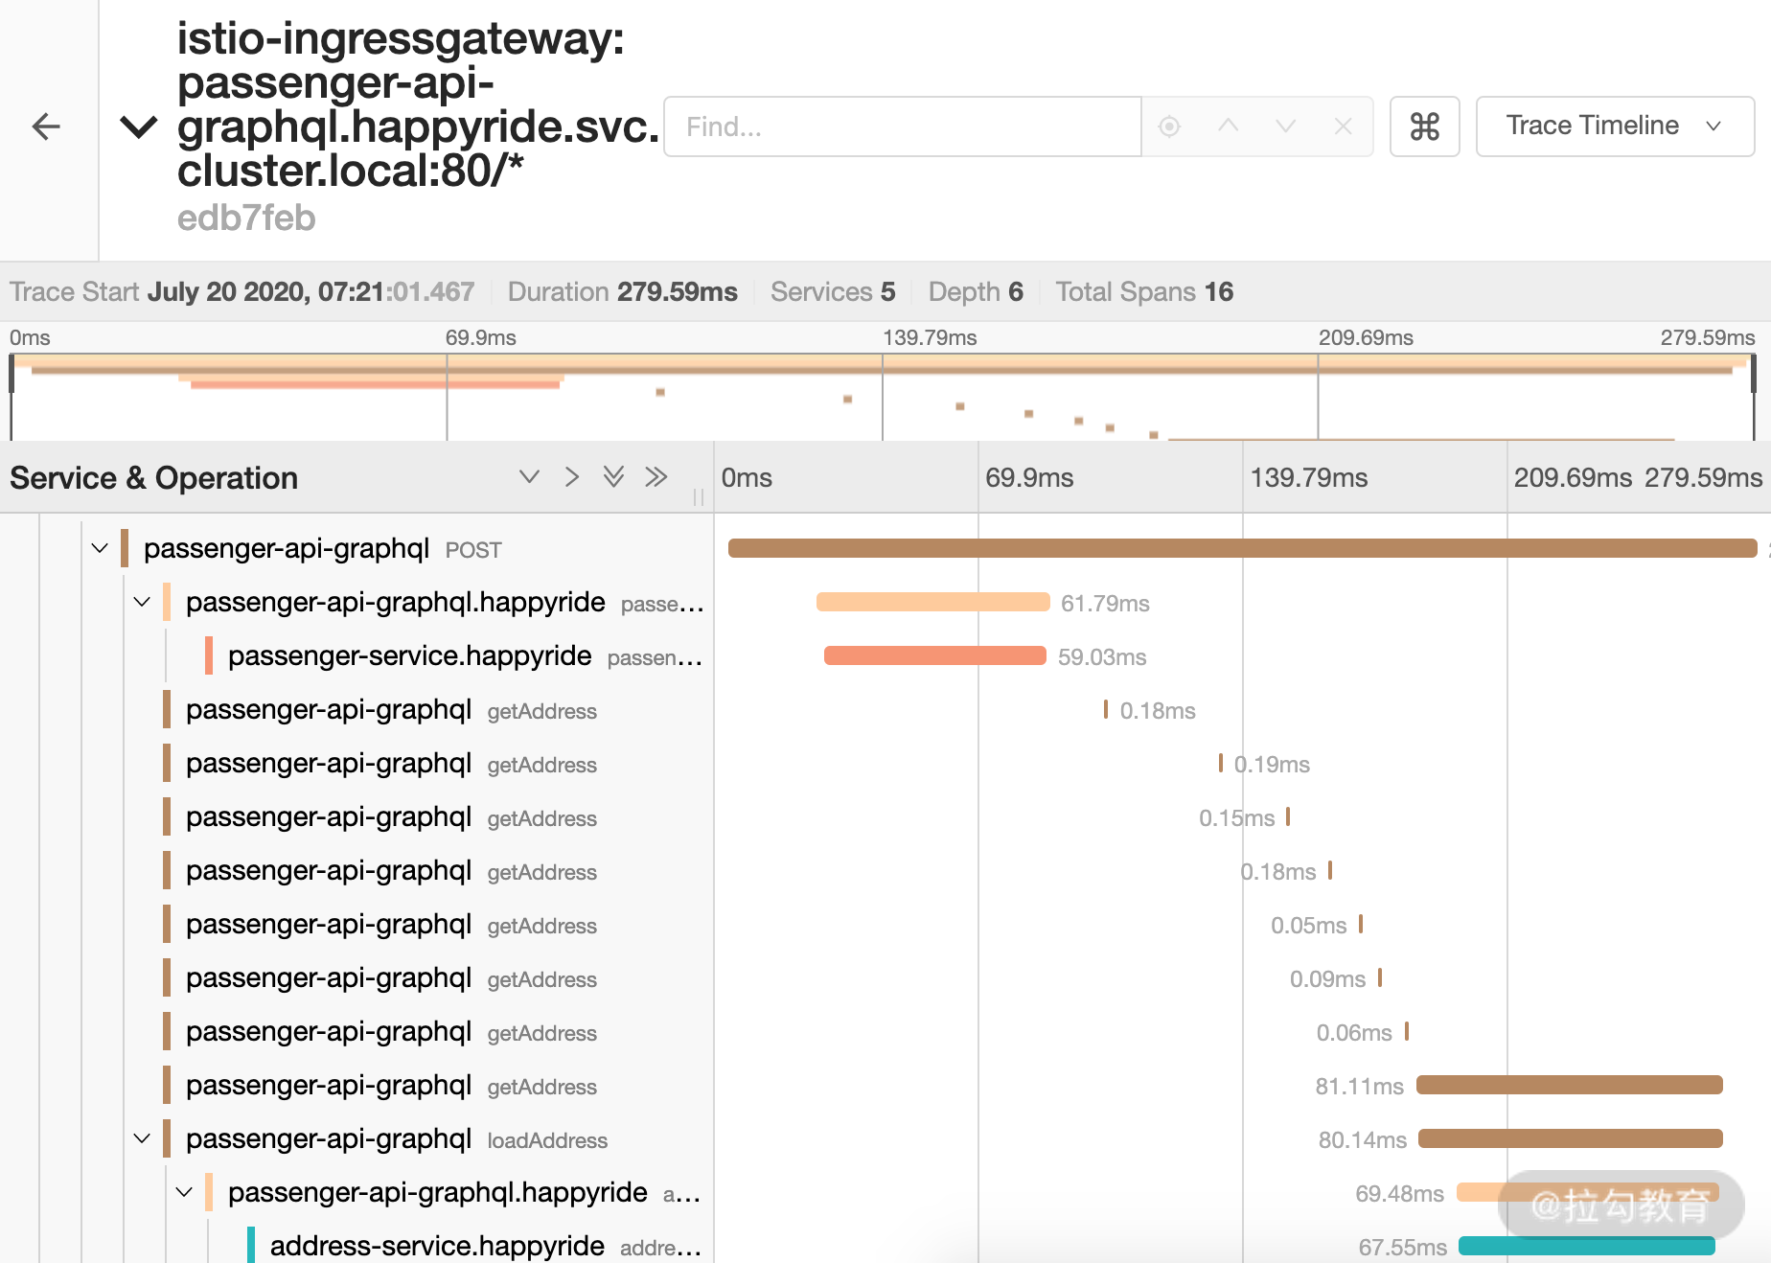
Task: Click the trace ID edb7feb text
Action: click(246, 218)
